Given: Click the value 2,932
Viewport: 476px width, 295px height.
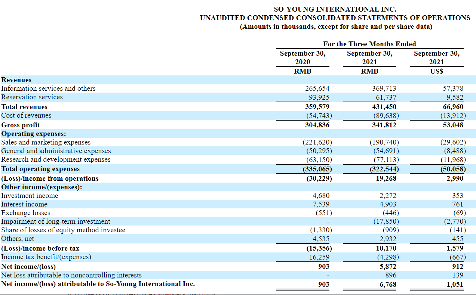Looking at the screenshot, I should (x=387, y=239).
